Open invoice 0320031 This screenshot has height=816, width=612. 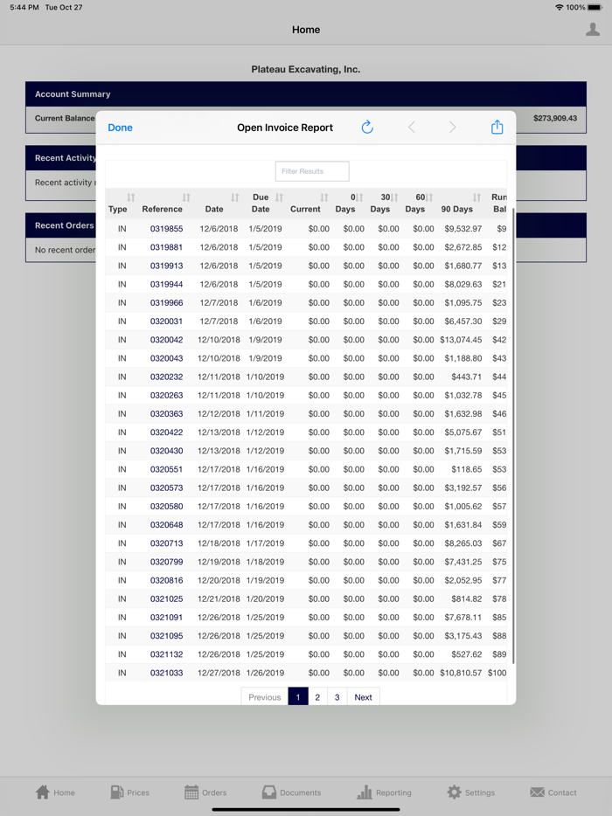click(167, 322)
